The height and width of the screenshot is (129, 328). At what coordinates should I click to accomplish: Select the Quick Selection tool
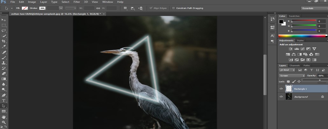click(x=3, y=36)
